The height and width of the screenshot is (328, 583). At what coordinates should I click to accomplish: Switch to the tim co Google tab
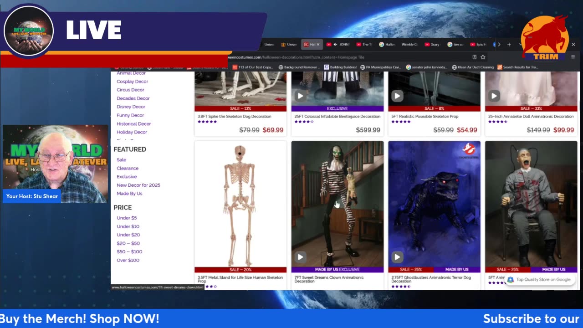455,45
